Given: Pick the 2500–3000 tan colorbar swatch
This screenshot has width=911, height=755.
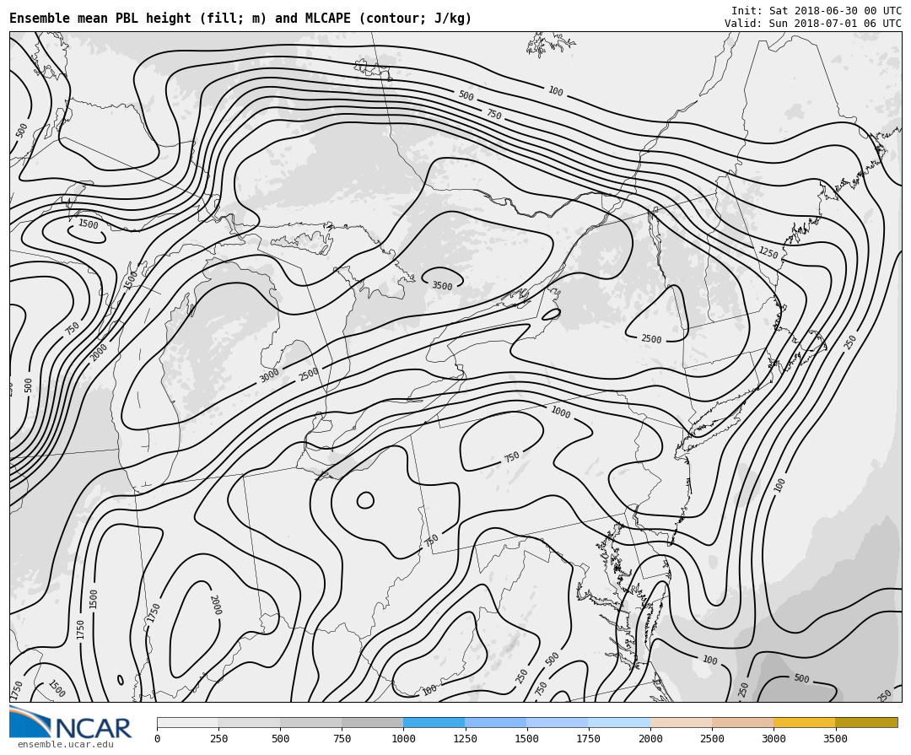Looking at the screenshot, I should point(743,722).
